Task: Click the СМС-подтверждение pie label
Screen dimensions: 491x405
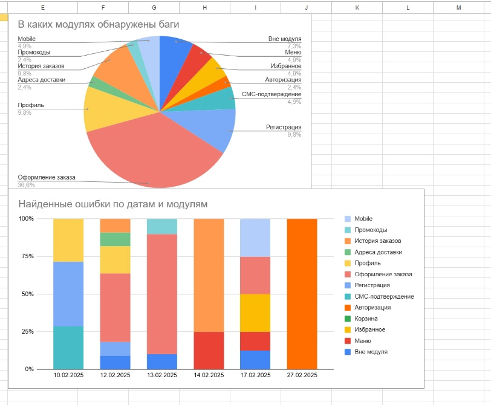Action: tap(272, 94)
